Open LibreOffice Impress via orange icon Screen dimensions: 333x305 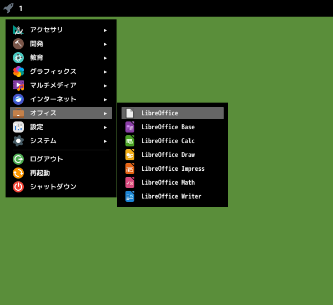click(x=130, y=169)
